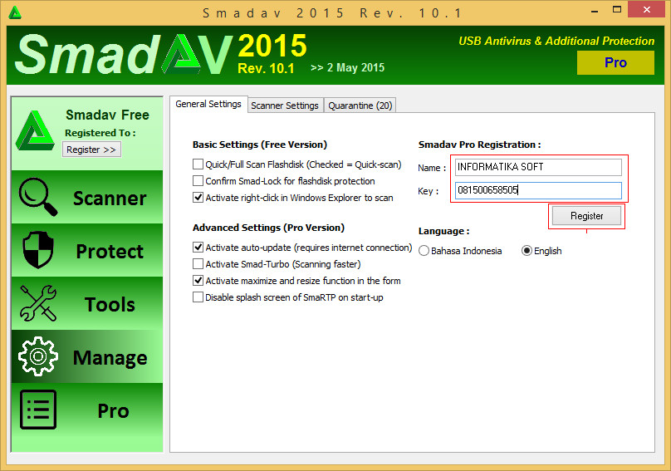Click the large SmadAV 2015 banner logo

(161, 54)
